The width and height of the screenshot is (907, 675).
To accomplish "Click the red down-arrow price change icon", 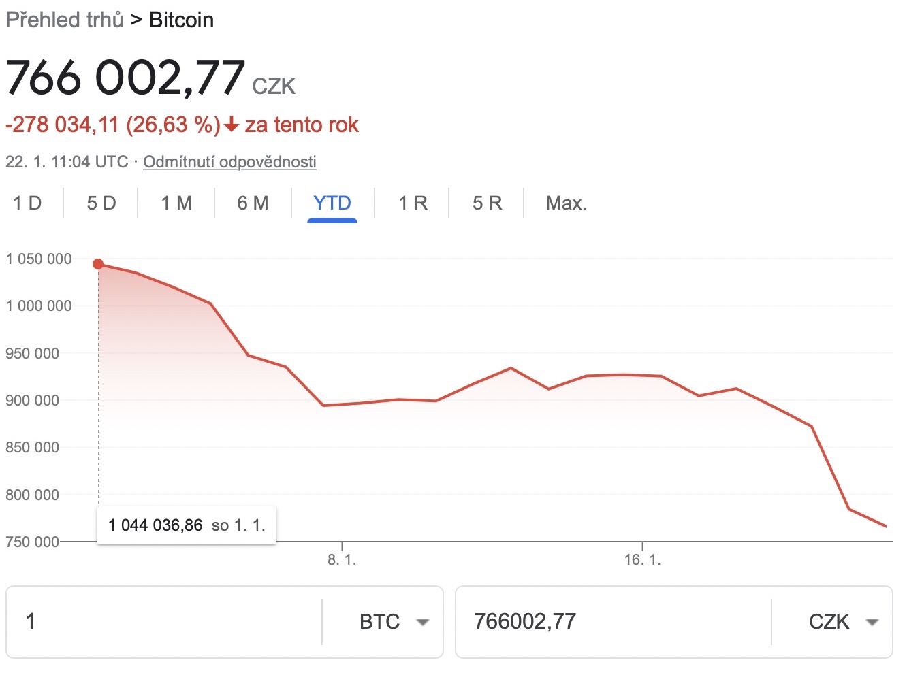I will point(232,125).
